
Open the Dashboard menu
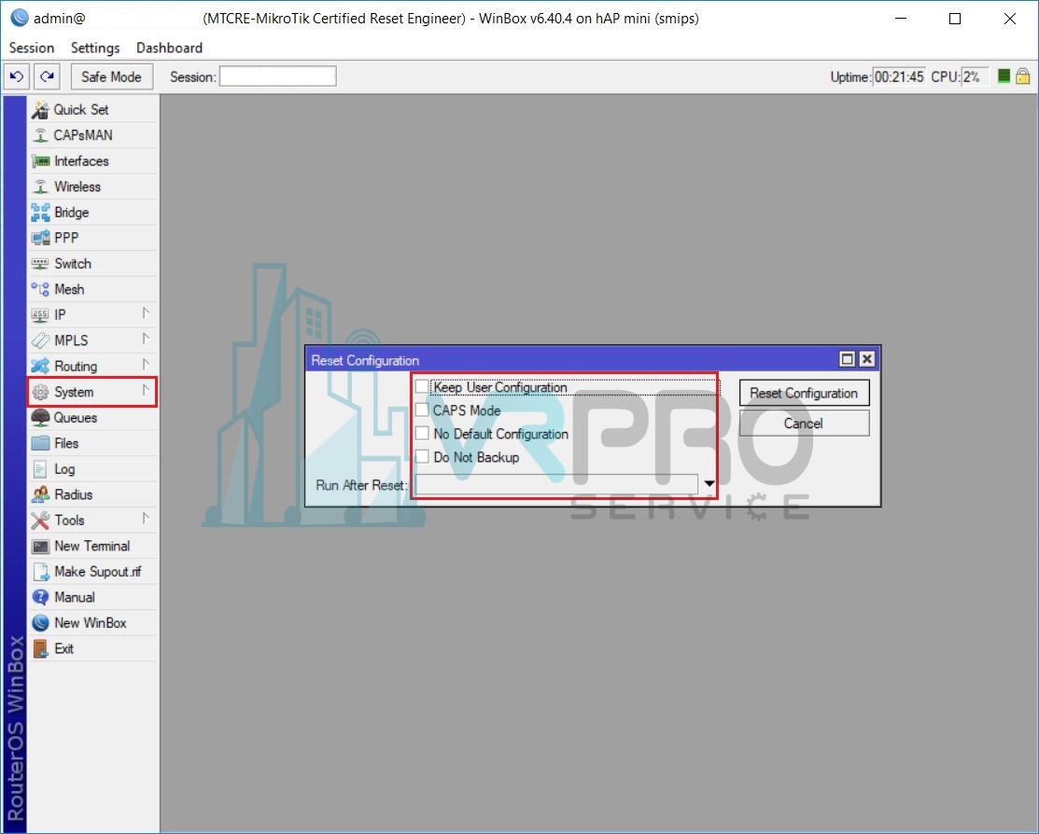(x=169, y=48)
